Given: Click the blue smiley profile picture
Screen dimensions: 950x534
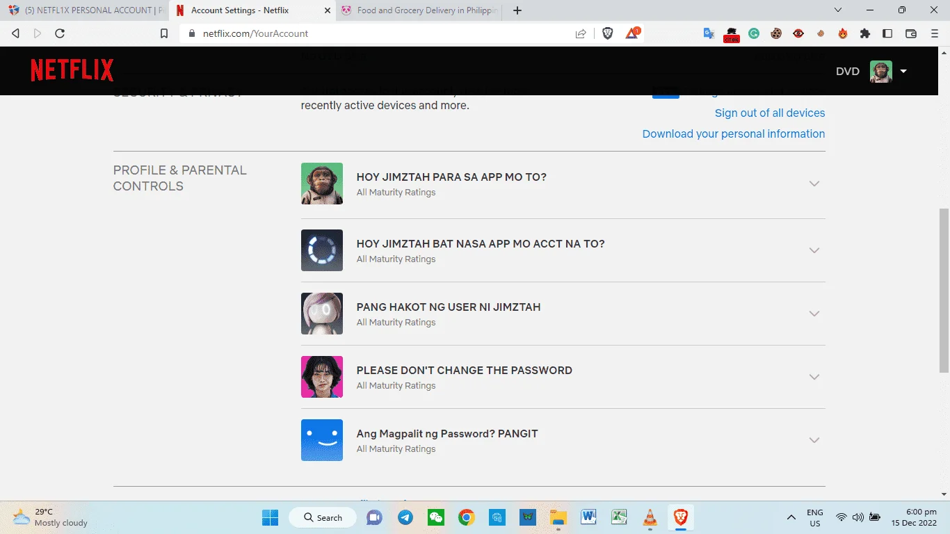Looking at the screenshot, I should click(322, 440).
